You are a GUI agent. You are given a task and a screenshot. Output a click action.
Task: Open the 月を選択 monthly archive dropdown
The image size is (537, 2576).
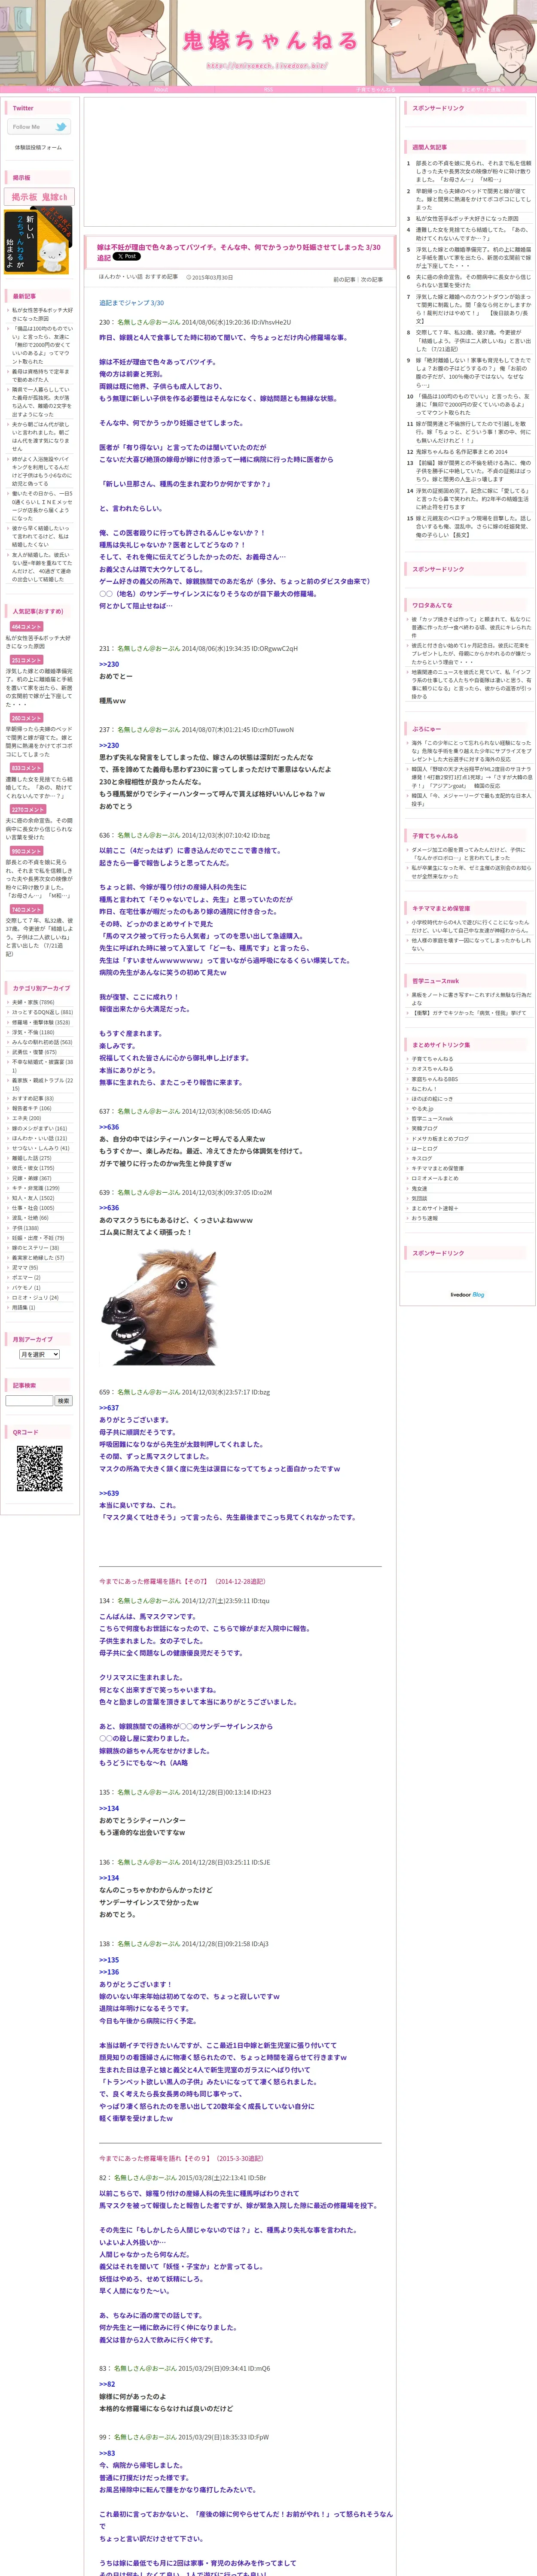[x=40, y=1354]
